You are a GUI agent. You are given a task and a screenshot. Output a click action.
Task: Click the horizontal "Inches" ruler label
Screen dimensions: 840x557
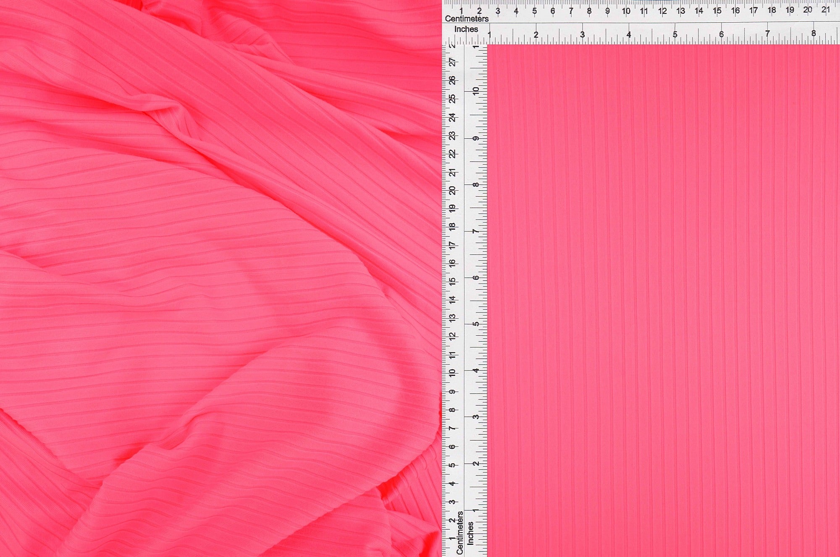click(466, 29)
